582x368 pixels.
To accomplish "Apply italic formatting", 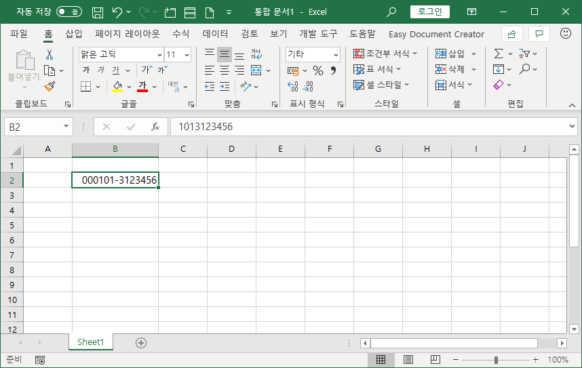I will (101, 70).
